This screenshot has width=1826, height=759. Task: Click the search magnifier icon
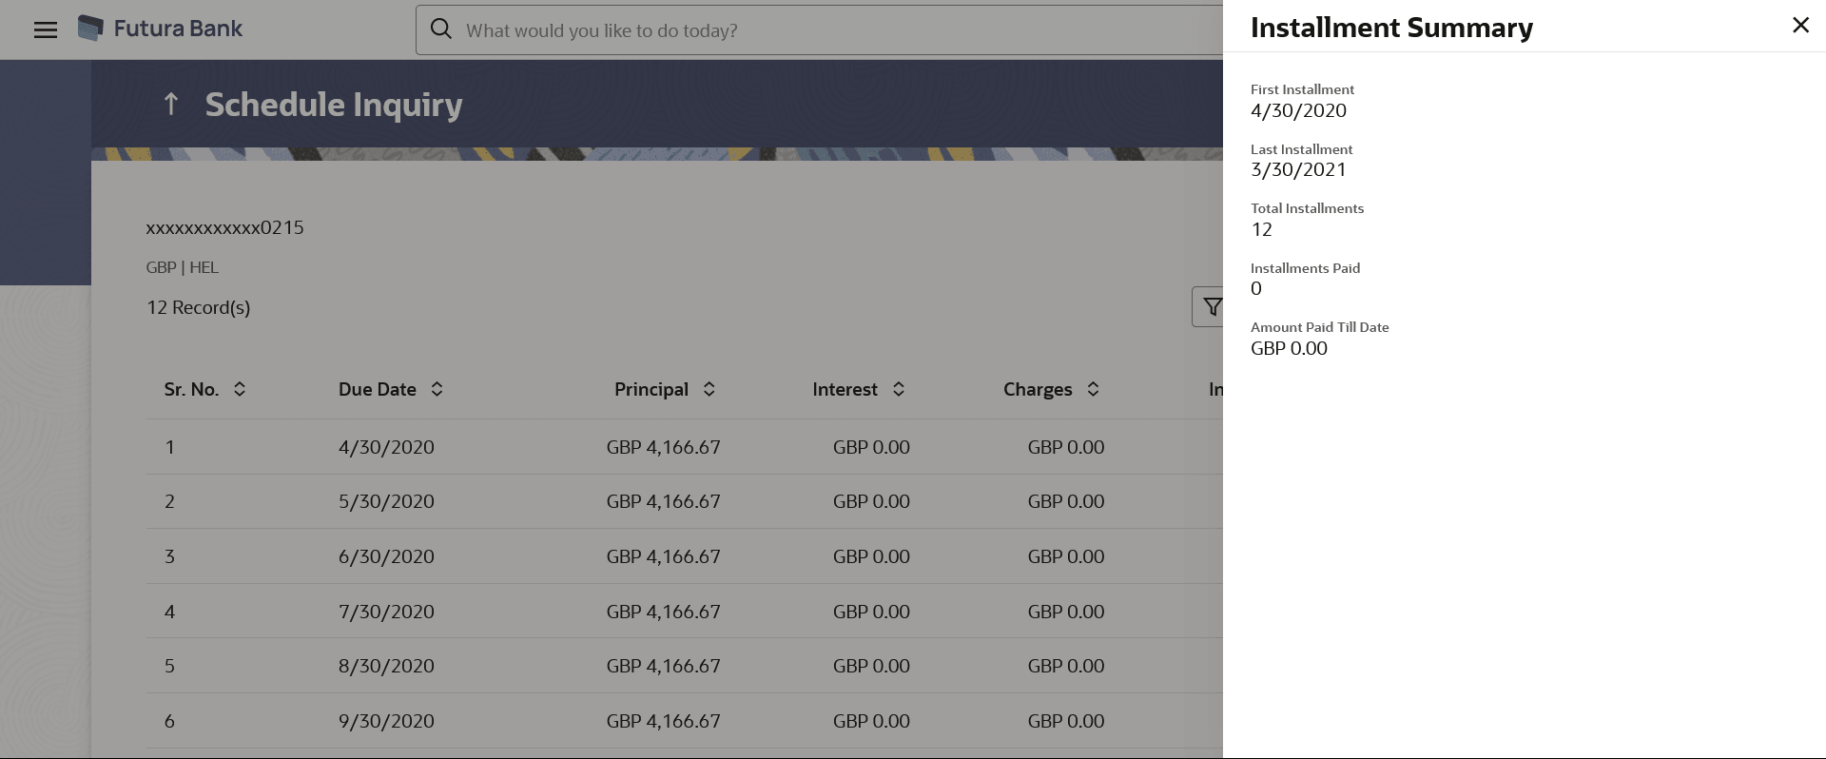pyautogui.click(x=441, y=29)
